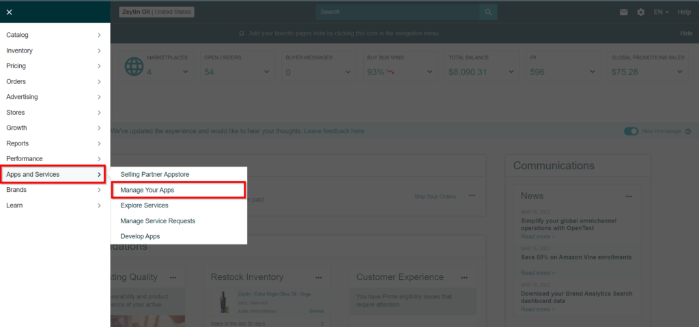Click the help icon beside New Homepage
Screen dimensions: 699x327
pos(688,132)
